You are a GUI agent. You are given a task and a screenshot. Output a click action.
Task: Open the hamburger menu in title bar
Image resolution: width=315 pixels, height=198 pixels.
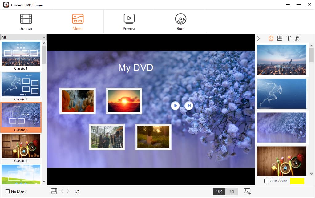pyautogui.click(x=288, y=5)
